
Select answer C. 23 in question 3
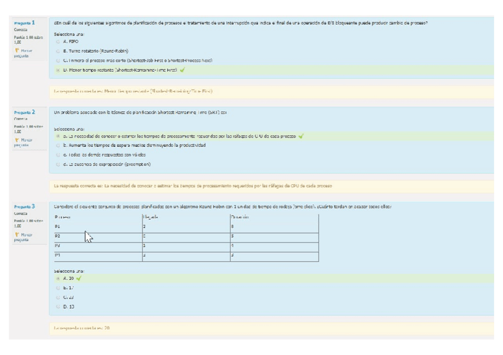tap(58, 298)
